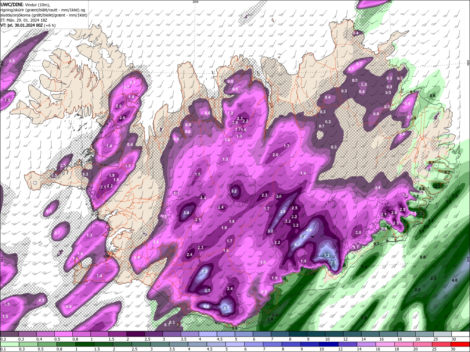Click the 7.2 precipitation value on map
This screenshot has height=352, width=470.
tap(327, 255)
